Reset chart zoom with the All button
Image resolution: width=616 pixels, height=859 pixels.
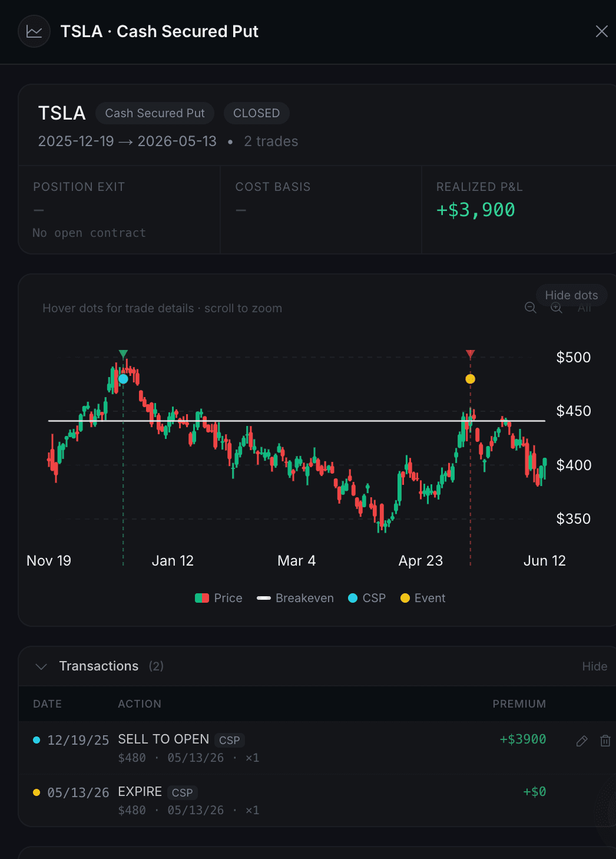[x=584, y=308]
